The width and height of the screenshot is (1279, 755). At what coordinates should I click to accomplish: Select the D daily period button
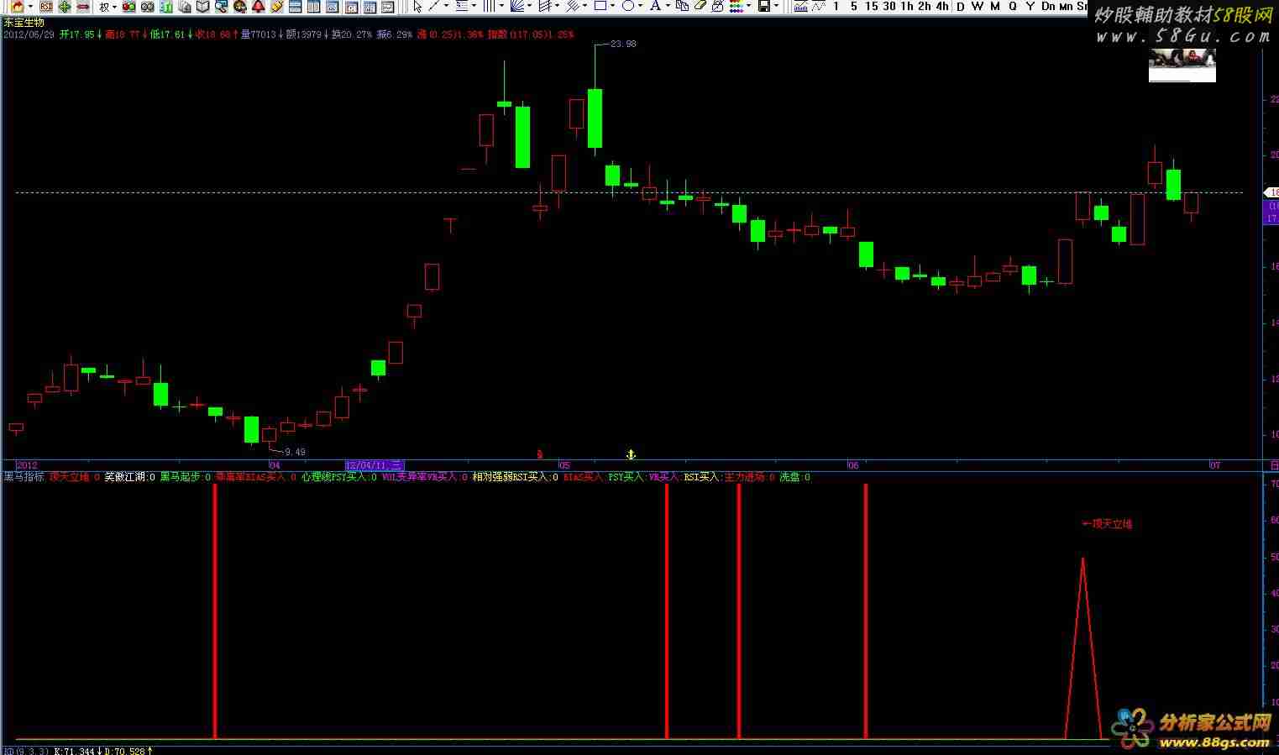(961, 7)
